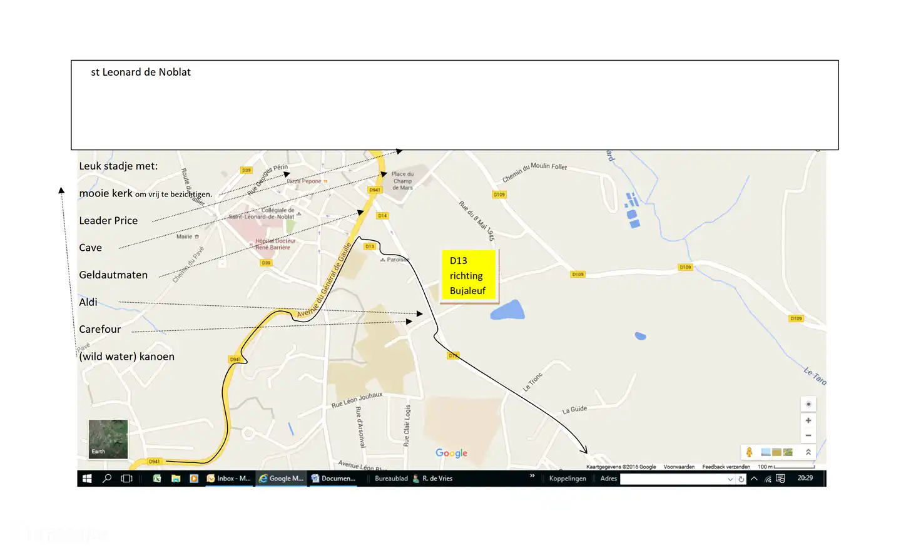901x558 pixels.
Task: Expand the imagery panel double chevron
Action: tap(808, 452)
